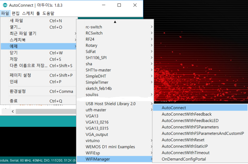Select 종료 to quit Arduino

point(39,101)
